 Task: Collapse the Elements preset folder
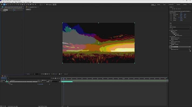point(173,34)
